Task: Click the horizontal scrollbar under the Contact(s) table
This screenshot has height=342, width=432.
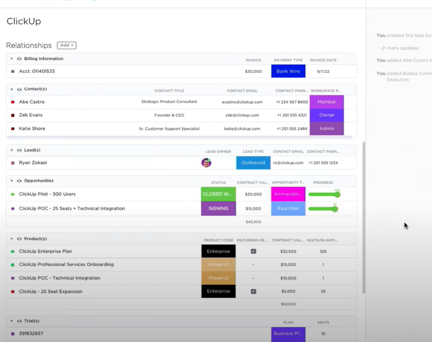Action: 180,137
